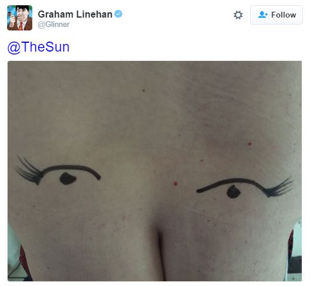Click the grey @Glinner username text
Image resolution: width=310 pixels, height=286 pixels.
pos(53,25)
